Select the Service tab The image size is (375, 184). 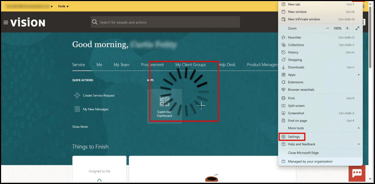78,64
